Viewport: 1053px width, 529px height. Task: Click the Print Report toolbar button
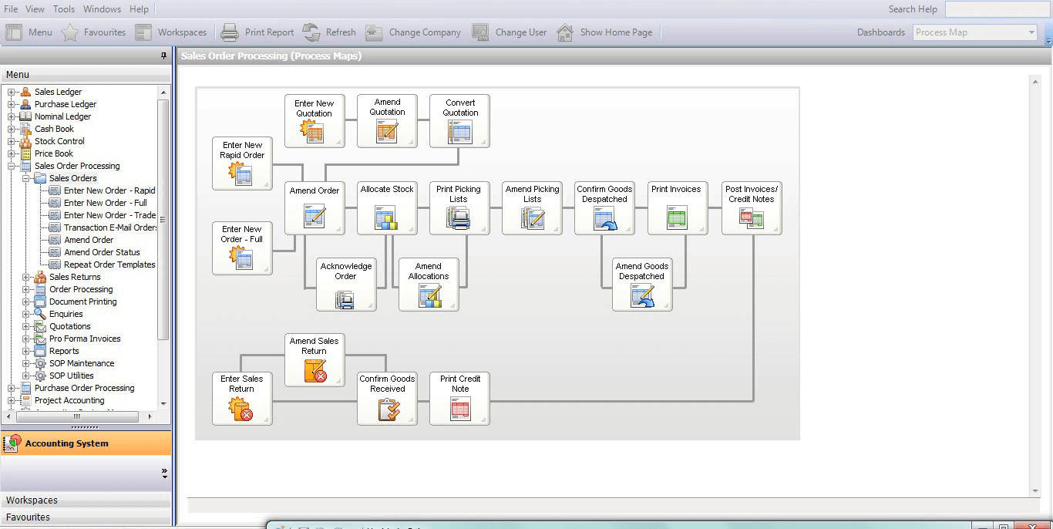pyautogui.click(x=257, y=32)
